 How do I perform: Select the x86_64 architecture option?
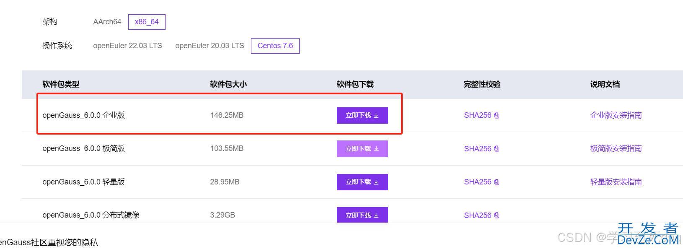tap(147, 22)
